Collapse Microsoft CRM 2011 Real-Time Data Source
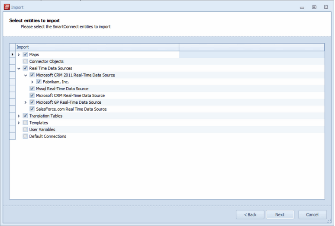Image resolution: width=335 pixels, height=226 pixels. click(26, 75)
